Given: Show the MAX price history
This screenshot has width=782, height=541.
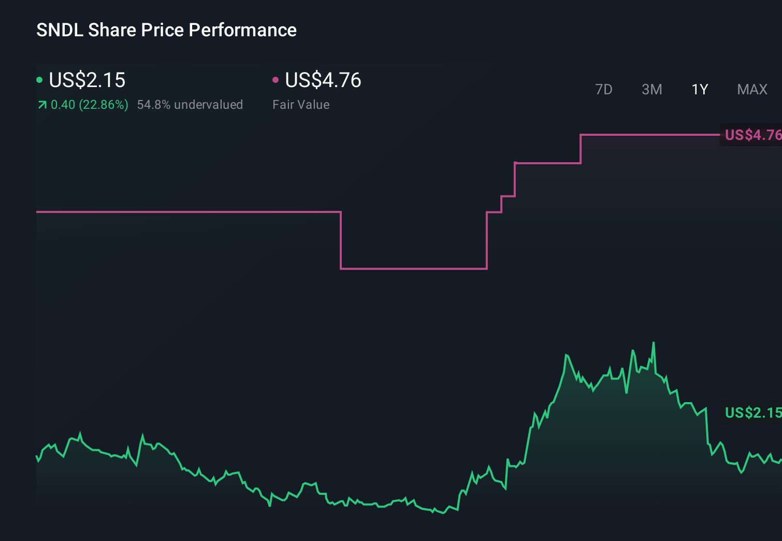Looking at the screenshot, I should [751, 89].
